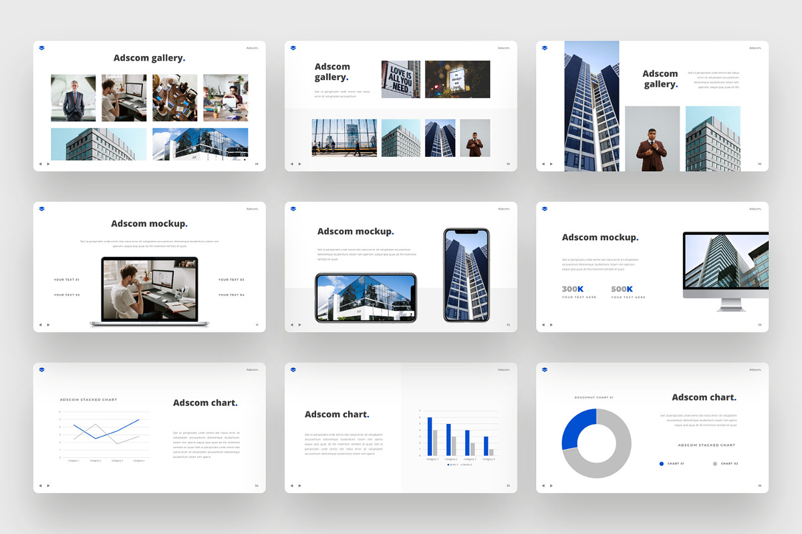Screen dimensions: 802x534
Task: Go to next slide on the four-portrait gallery slide
Action: point(48,164)
